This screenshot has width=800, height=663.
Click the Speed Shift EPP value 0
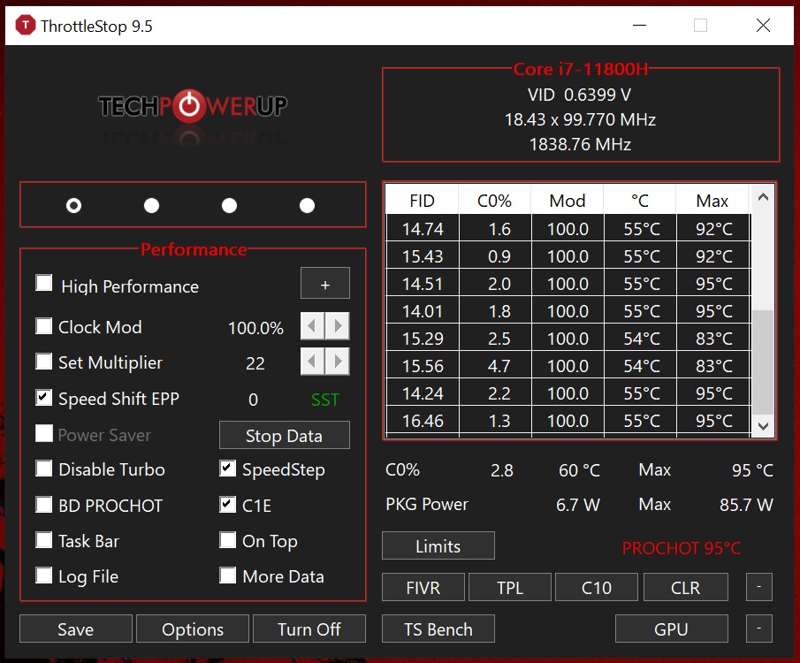[253, 400]
